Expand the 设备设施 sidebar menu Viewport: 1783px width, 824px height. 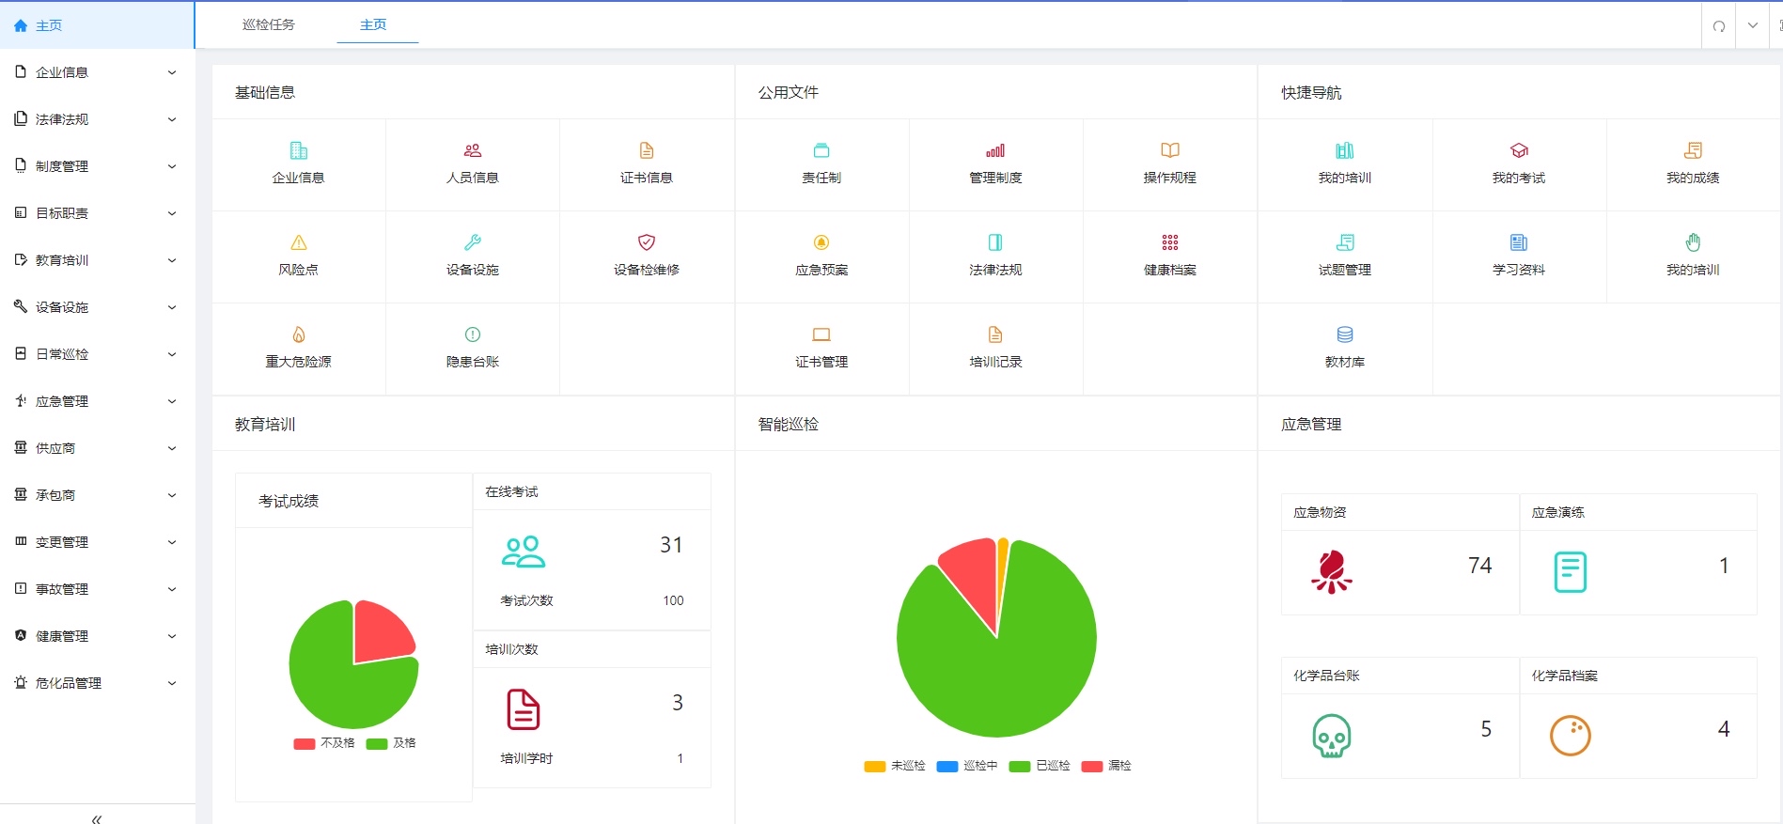pos(98,307)
